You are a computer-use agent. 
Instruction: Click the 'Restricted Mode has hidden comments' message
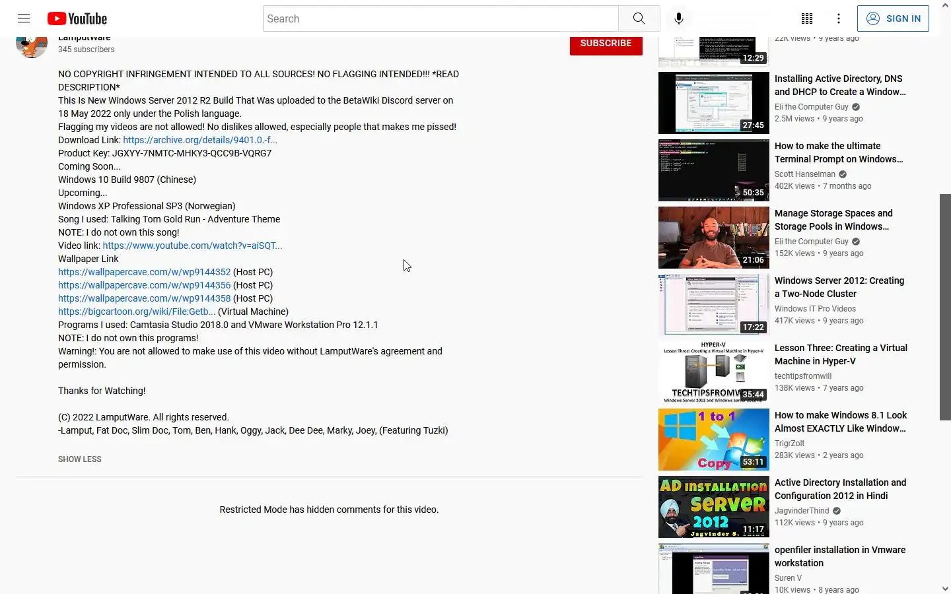coord(329,510)
